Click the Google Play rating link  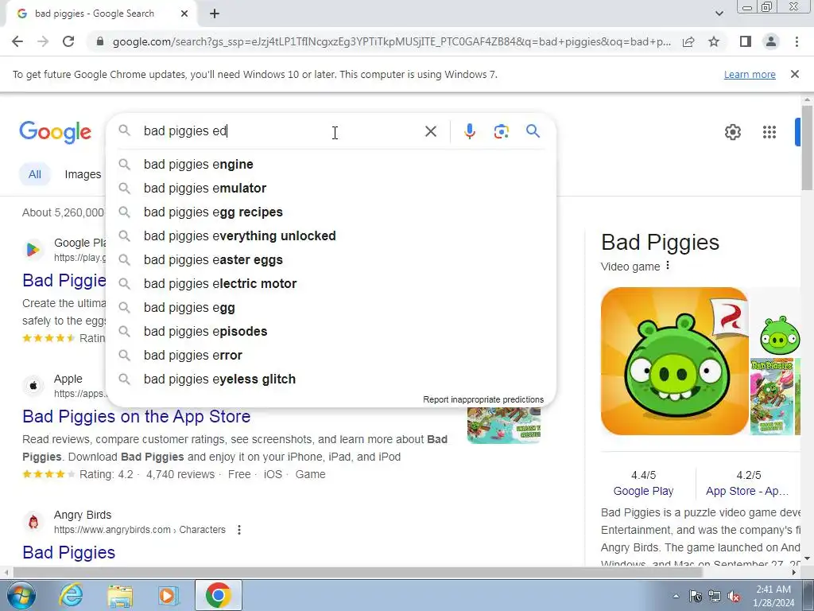[643, 491]
